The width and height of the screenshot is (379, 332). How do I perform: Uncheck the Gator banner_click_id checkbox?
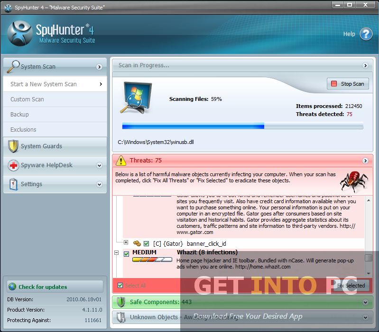pyautogui.click(x=146, y=243)
